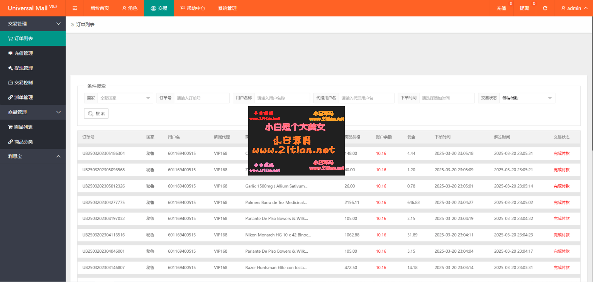Focus the 代理用户名 input field
The height and width of the screenshot is (282, 593).
(366, 98)
